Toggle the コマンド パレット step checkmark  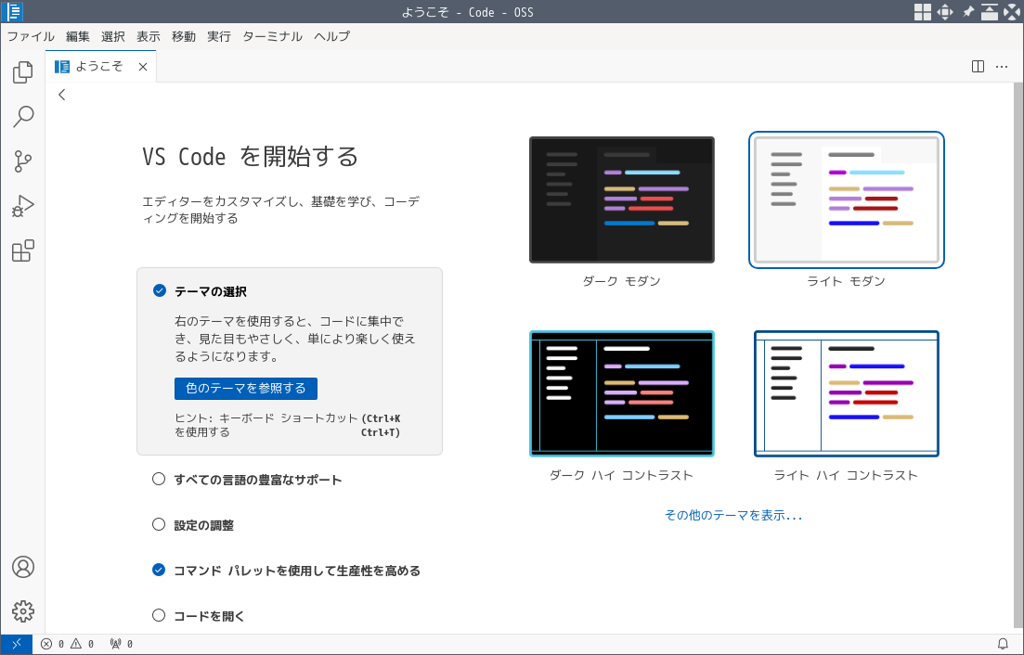tap(159, 570)
